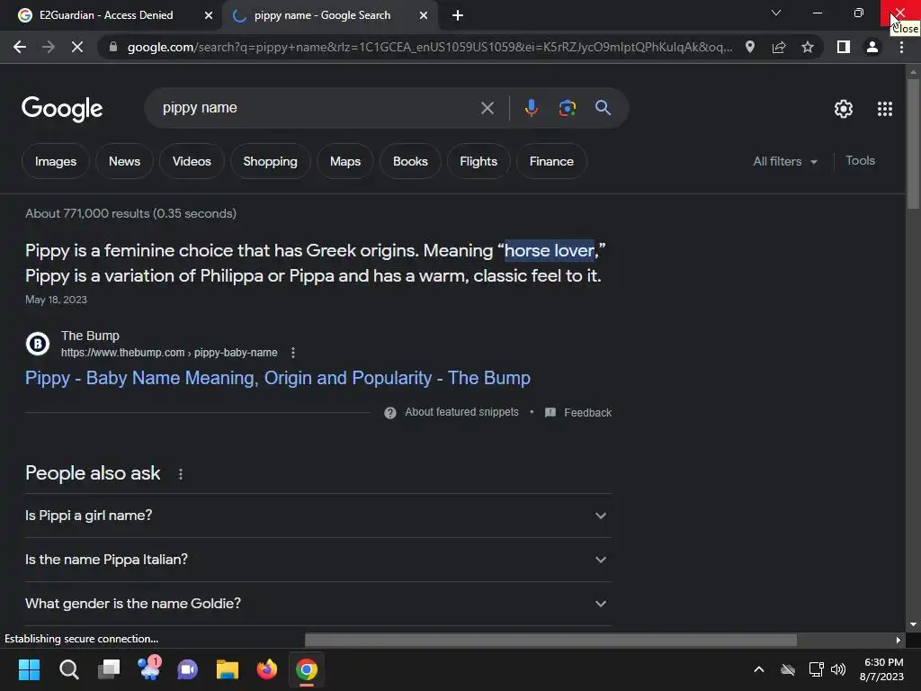921x691 pixels.
Task: View site information via padlock icon
Action: pyautogui.click(x=112, y=47)
